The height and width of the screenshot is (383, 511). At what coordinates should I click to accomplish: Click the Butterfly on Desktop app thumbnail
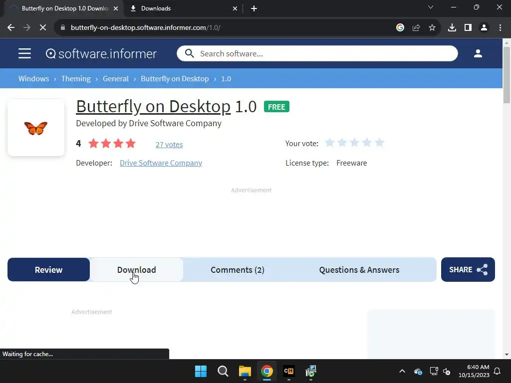pyautogui.click(x=36, y=128)
